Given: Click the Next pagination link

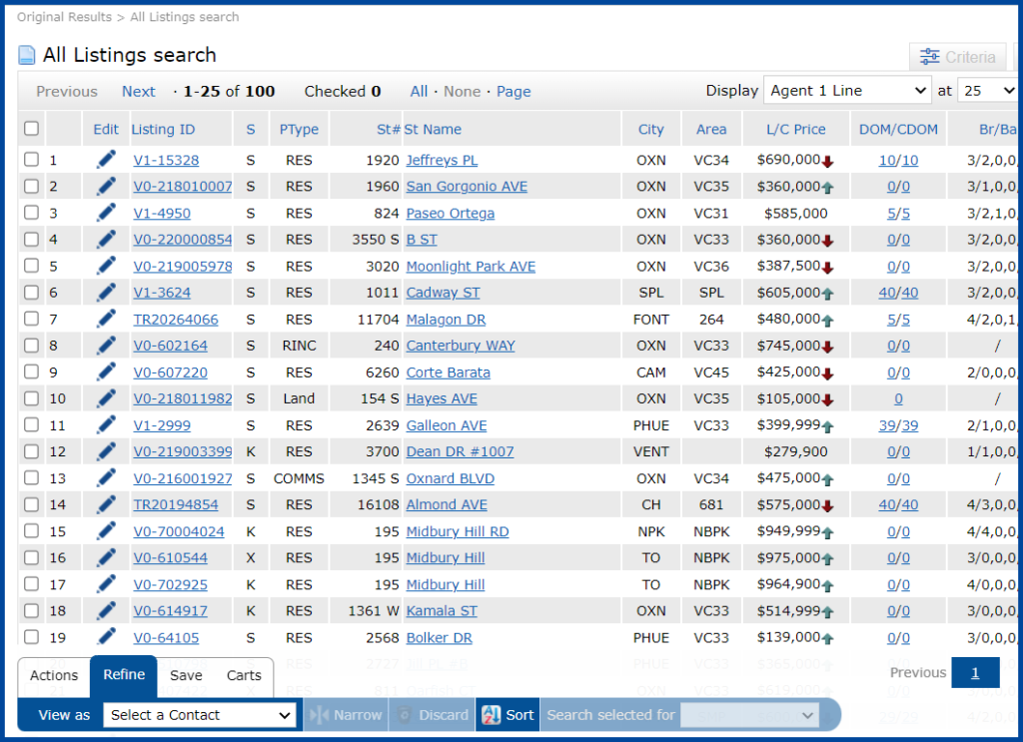Looking at the screenshot, I should click(138, 91).
